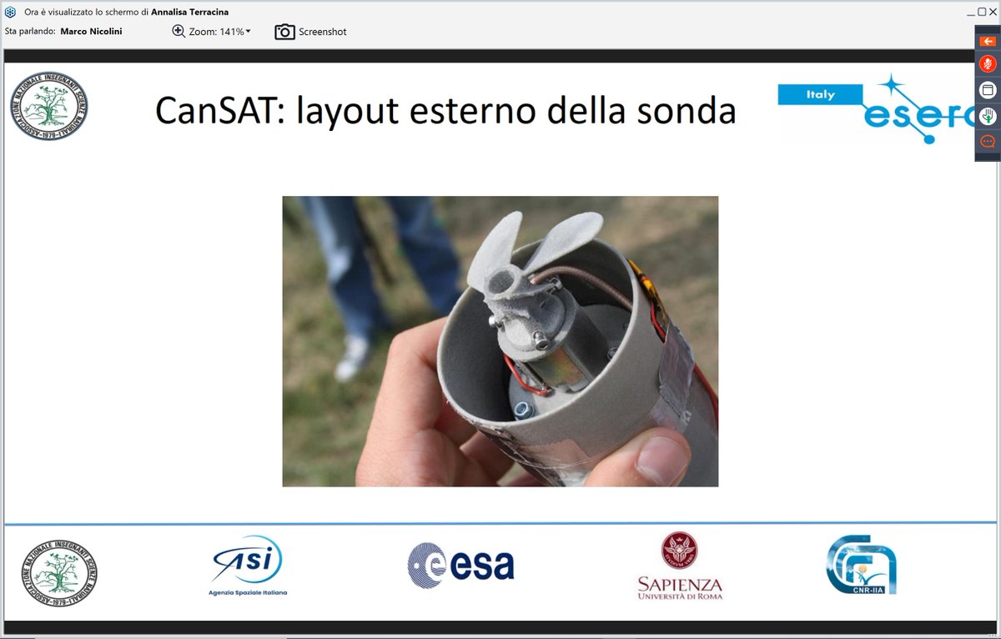
Task: Click the raise hand icon
Action: [x=988, y=116]
